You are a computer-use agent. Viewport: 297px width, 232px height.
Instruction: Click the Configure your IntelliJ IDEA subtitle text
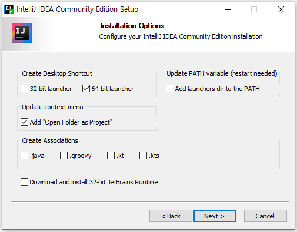[181, 36]
